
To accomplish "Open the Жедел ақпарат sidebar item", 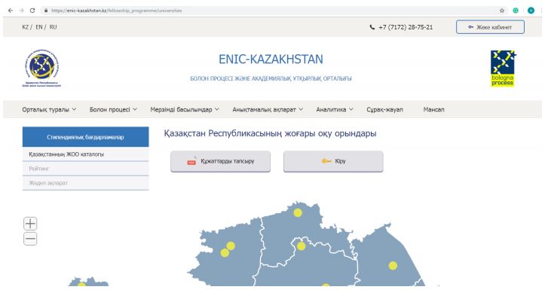I will 86,183.
